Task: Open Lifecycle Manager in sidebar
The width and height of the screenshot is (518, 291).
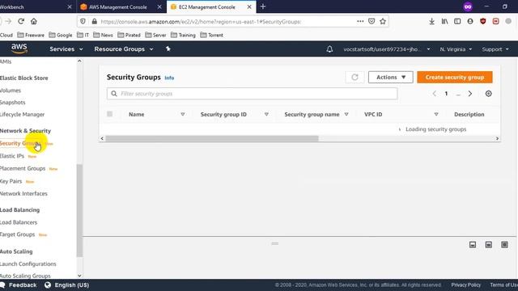Action: [x=22, y=114]
